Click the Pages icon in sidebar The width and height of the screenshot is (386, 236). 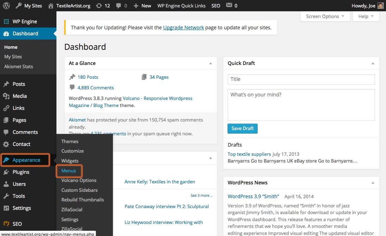6,120
